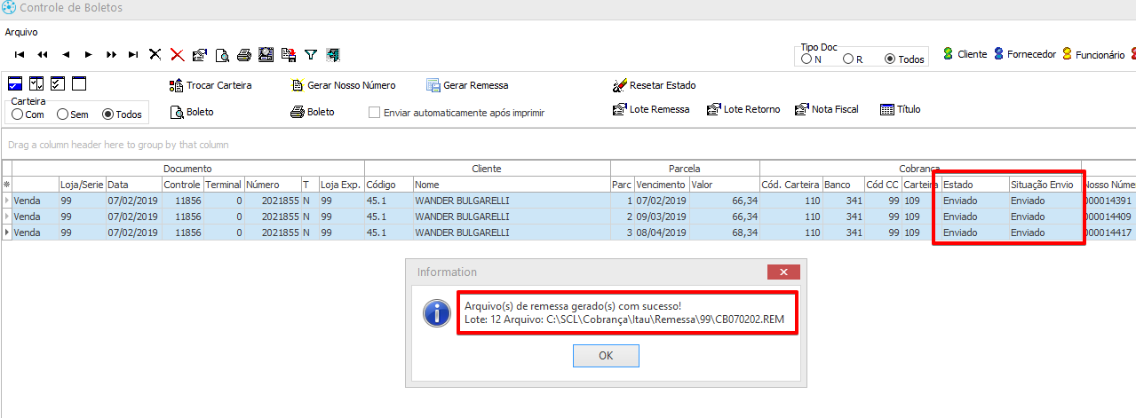Click the empty window deselect icon
Viewport: 1136px width, 418px height.
point(79,84)
